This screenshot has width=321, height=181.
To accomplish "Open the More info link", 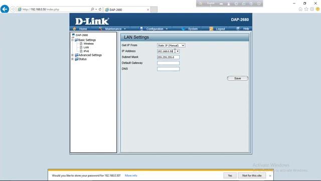I will [x=131, y=175].
